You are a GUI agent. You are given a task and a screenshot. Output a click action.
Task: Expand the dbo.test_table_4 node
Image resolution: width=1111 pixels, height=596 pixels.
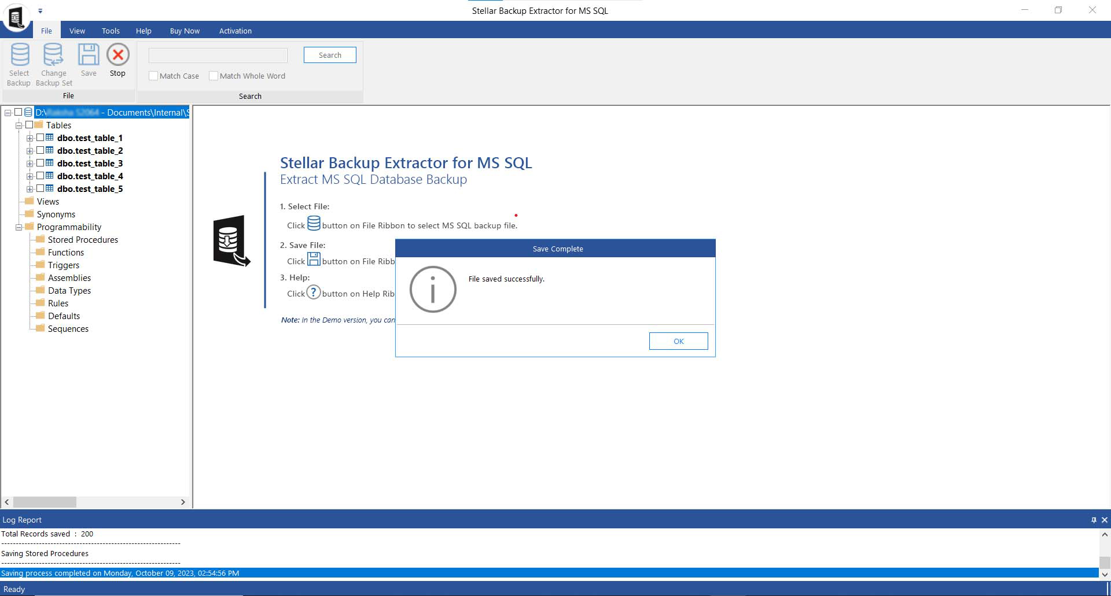tap(30, 176)
